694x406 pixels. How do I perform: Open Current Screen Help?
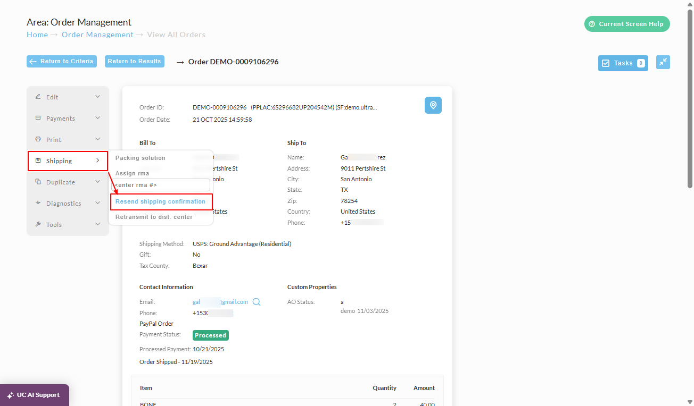tap(627, 24)
